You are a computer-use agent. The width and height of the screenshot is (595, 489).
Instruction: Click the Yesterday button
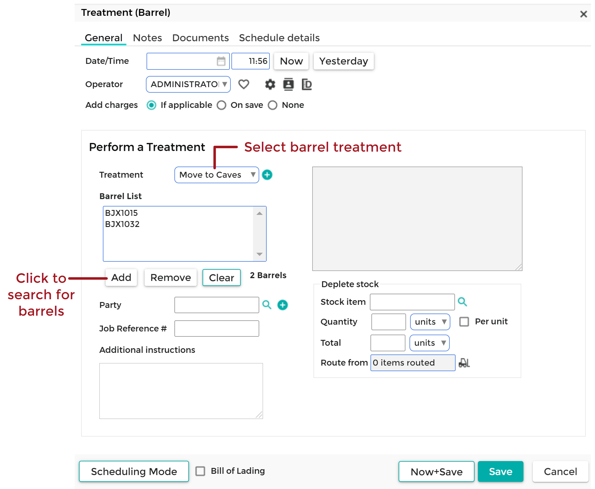344,61
